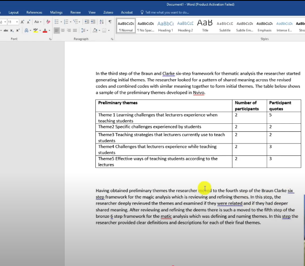Apply multilevel list icon
The width and height of the screenshot is (305, 266).
click(75, 22)
